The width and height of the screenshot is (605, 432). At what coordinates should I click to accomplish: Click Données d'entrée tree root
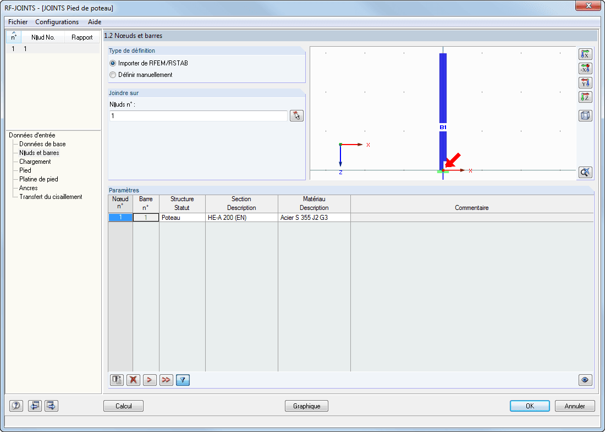click(32, 135)
